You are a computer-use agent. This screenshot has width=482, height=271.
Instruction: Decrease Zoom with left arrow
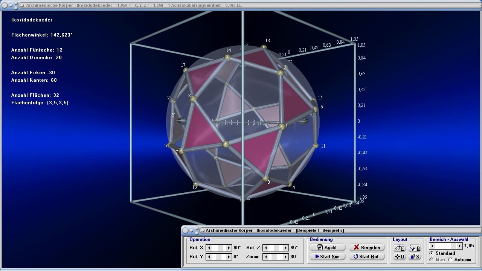coord(265,257)
